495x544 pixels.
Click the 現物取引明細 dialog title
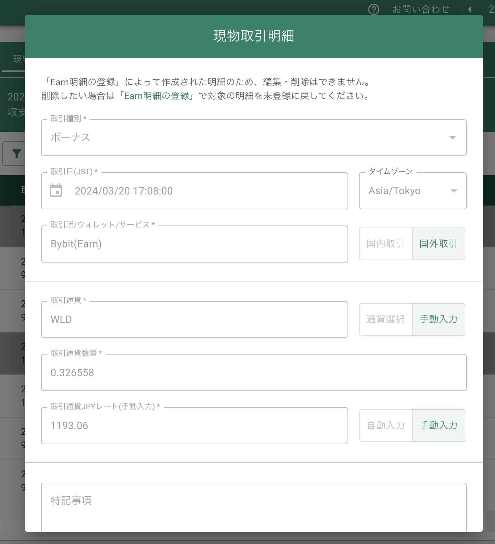pos(254,36)
